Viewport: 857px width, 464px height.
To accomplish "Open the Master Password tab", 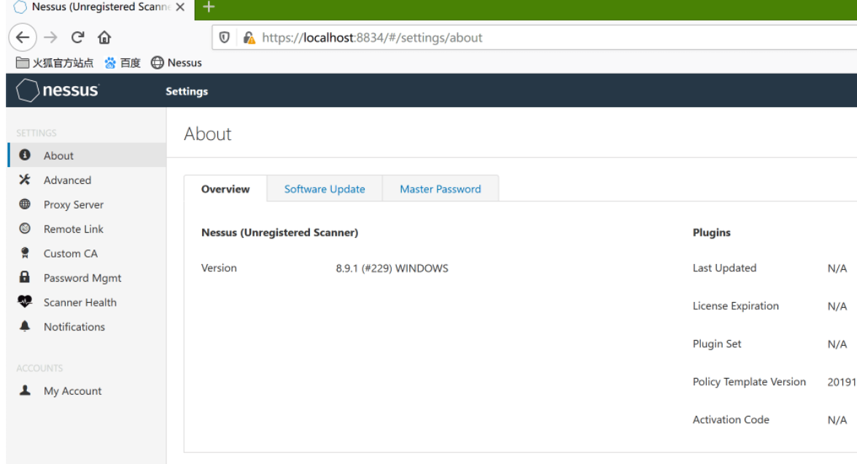I will click(x=440, y=189).
